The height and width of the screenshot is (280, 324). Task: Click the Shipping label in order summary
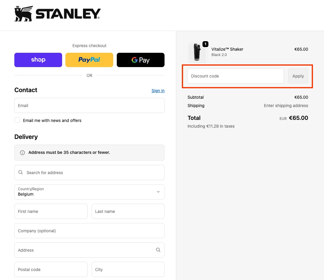196,106
